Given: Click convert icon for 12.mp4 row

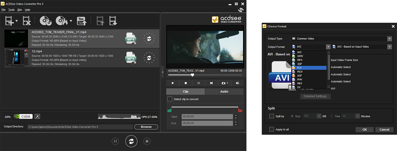Looking at the screenshot, I should pos(149,58).
